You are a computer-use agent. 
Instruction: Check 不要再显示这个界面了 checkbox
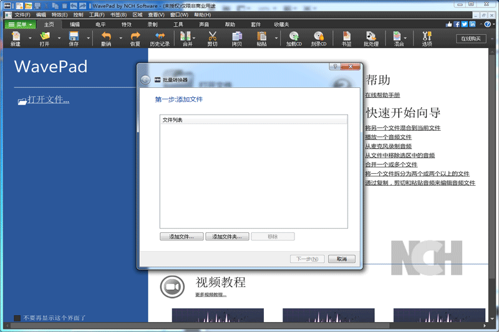(x=17, y=318)
